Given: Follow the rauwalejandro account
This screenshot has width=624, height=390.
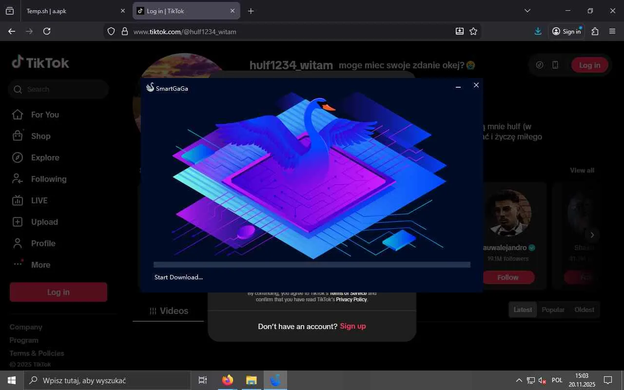Looking at the screenshot, I should 508,277.
